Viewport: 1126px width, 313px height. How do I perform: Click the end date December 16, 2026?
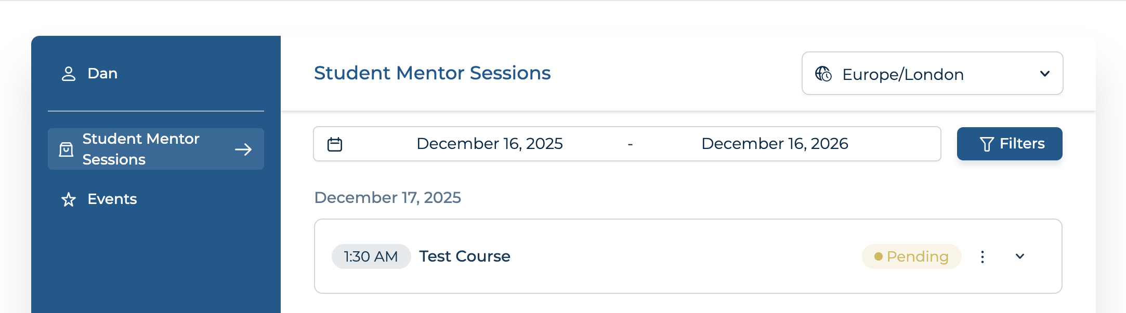(x=775, y=144)
